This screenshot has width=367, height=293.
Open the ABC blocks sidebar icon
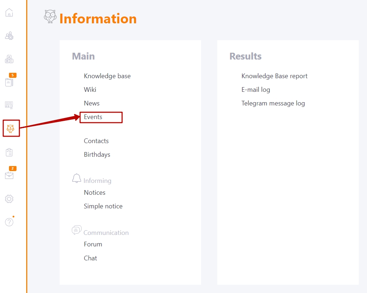(9, 59)
